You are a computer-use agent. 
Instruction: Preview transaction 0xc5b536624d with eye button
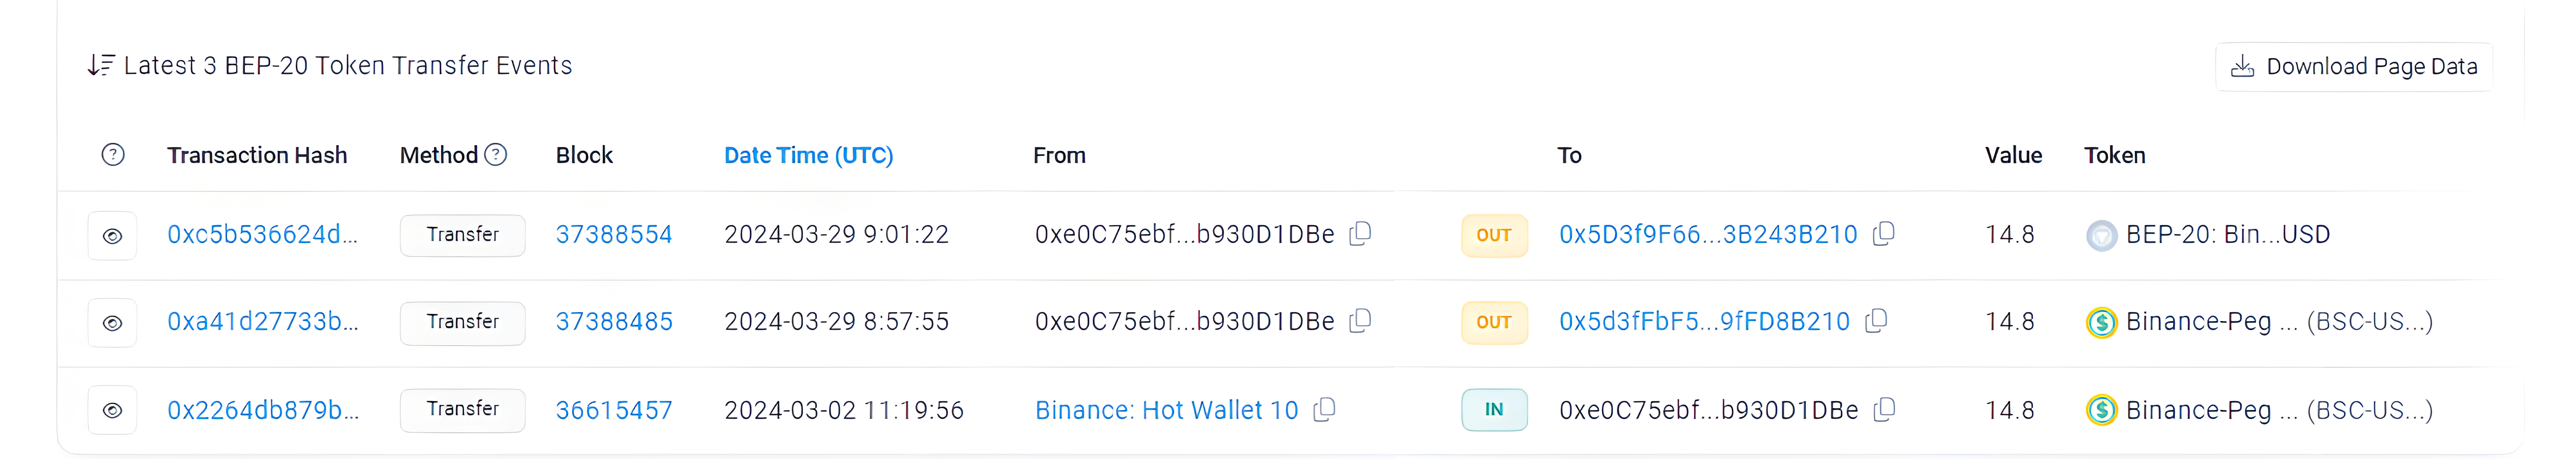(x=112, y=236)
